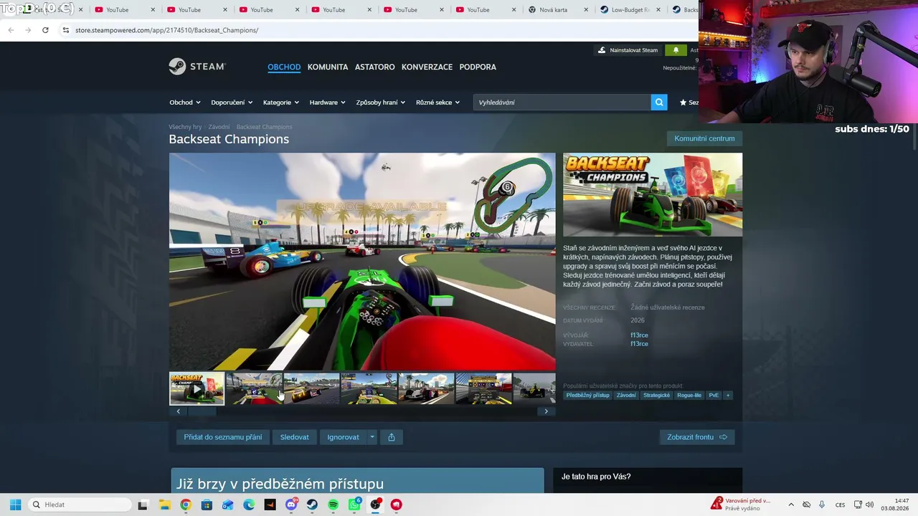Click the Steam logo in the header
This screenshot has width=918, height=516.
[197, 67]
